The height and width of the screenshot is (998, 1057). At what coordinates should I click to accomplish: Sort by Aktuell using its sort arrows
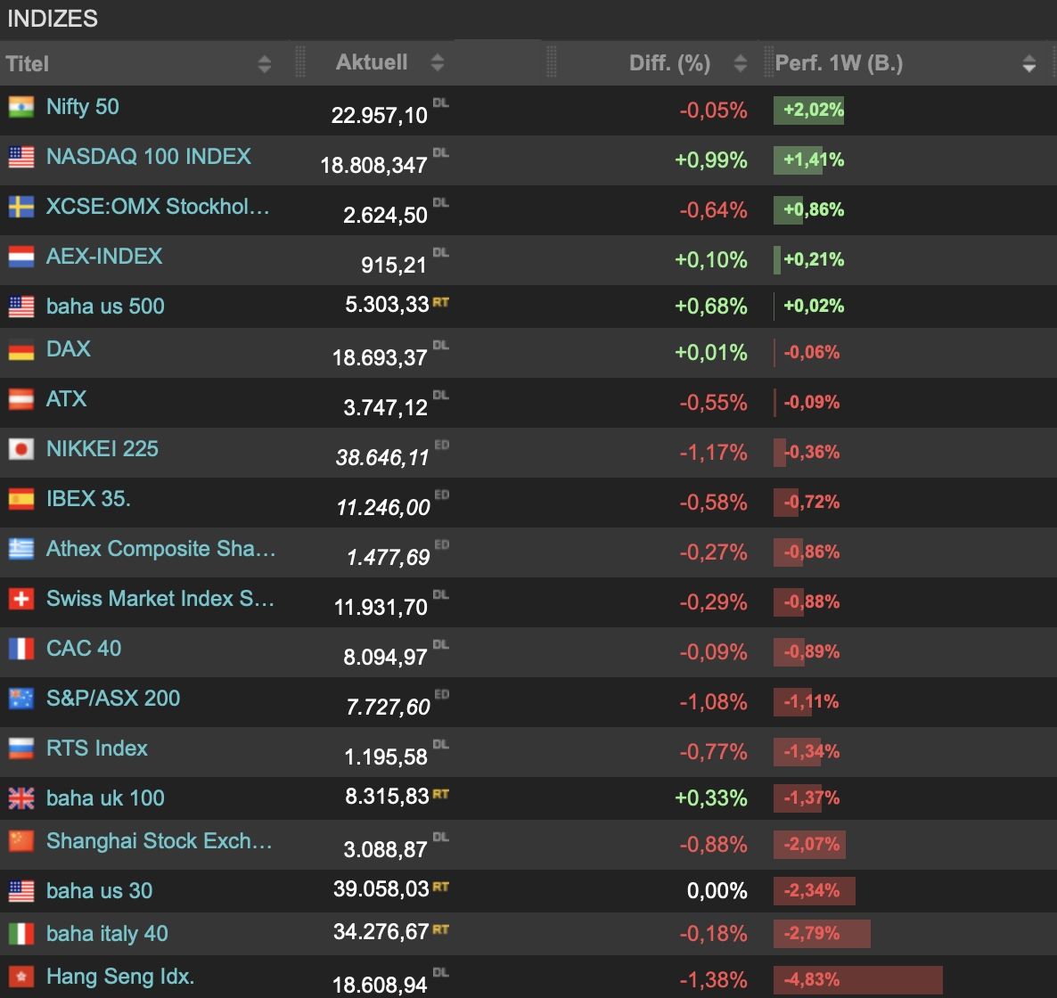pos(437,62)
